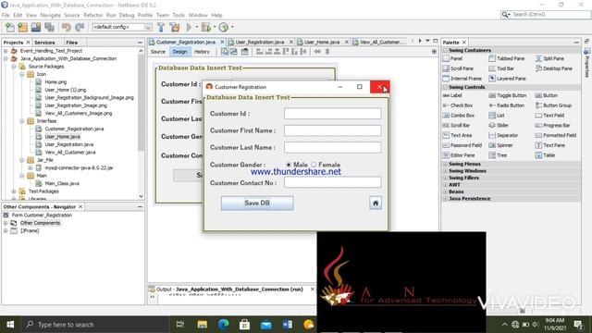Run the project with the green arrow
This screenshot has height=333, width=592.
coord(189,27)
